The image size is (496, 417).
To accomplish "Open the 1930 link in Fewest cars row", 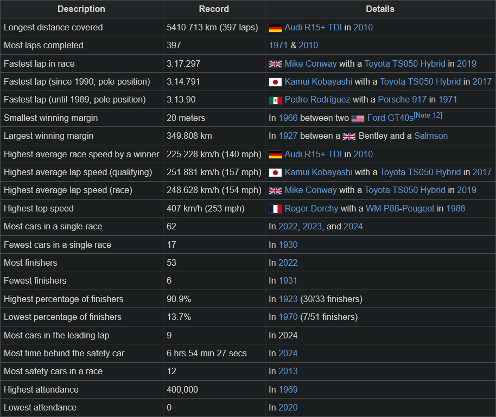I will pyautogui.click(x=288, y=245).
